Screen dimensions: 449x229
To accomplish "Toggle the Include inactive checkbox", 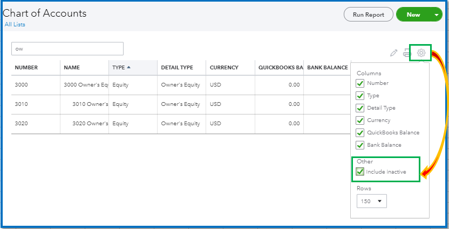I will click(360, 172).
